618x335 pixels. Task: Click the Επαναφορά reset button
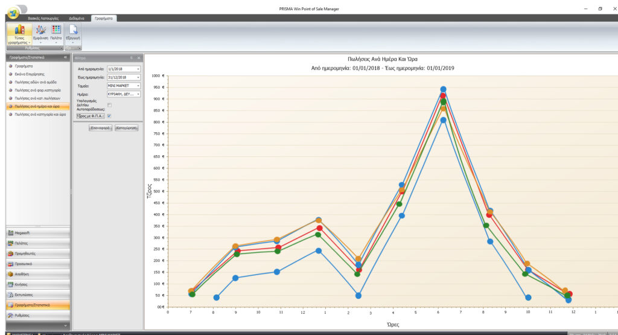pyautogui.click(x=100, y=128)
